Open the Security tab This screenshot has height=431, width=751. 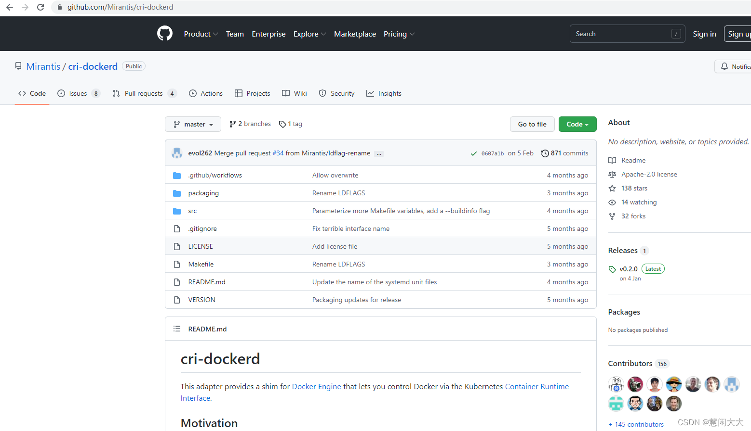pos(336,93)
